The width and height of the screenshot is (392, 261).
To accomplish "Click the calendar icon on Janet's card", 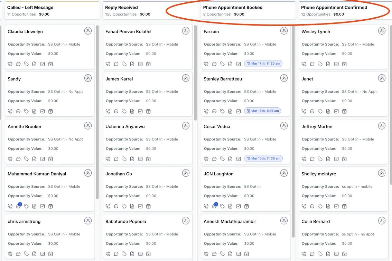I will click(344, 111).
